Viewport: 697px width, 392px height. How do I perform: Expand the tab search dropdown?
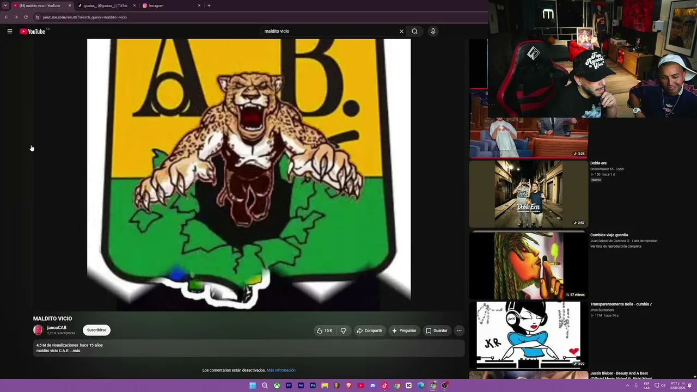click(x=5, y=5)
